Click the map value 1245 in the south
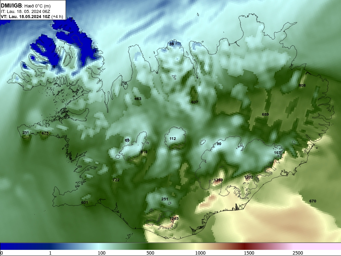Screen dimensions: 341x256 pos(174,218)
